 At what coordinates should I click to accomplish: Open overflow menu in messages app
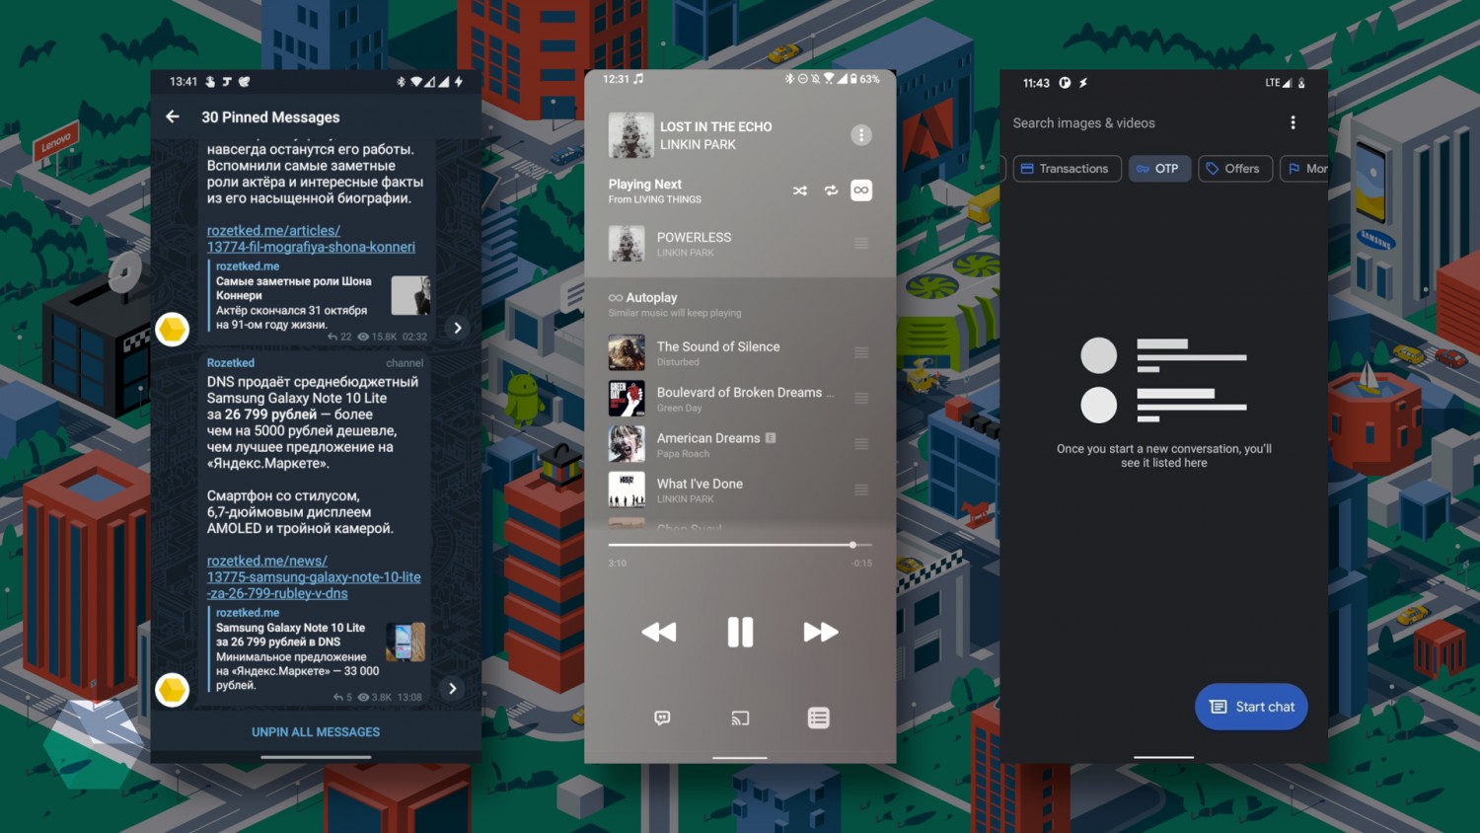coord(1294,123)
